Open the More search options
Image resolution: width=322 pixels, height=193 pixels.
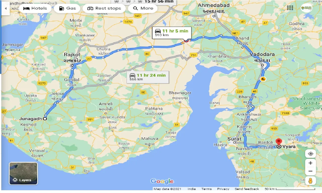143,8
